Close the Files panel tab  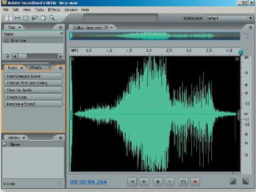[x=20, y=27]
